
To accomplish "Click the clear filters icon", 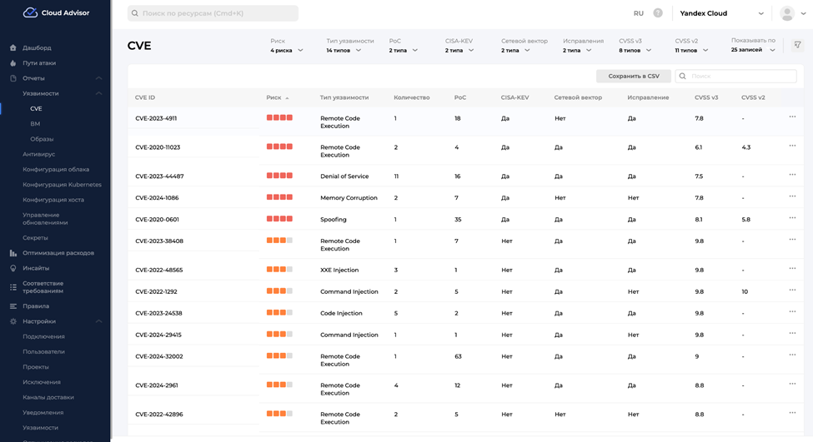I will 797,45.
